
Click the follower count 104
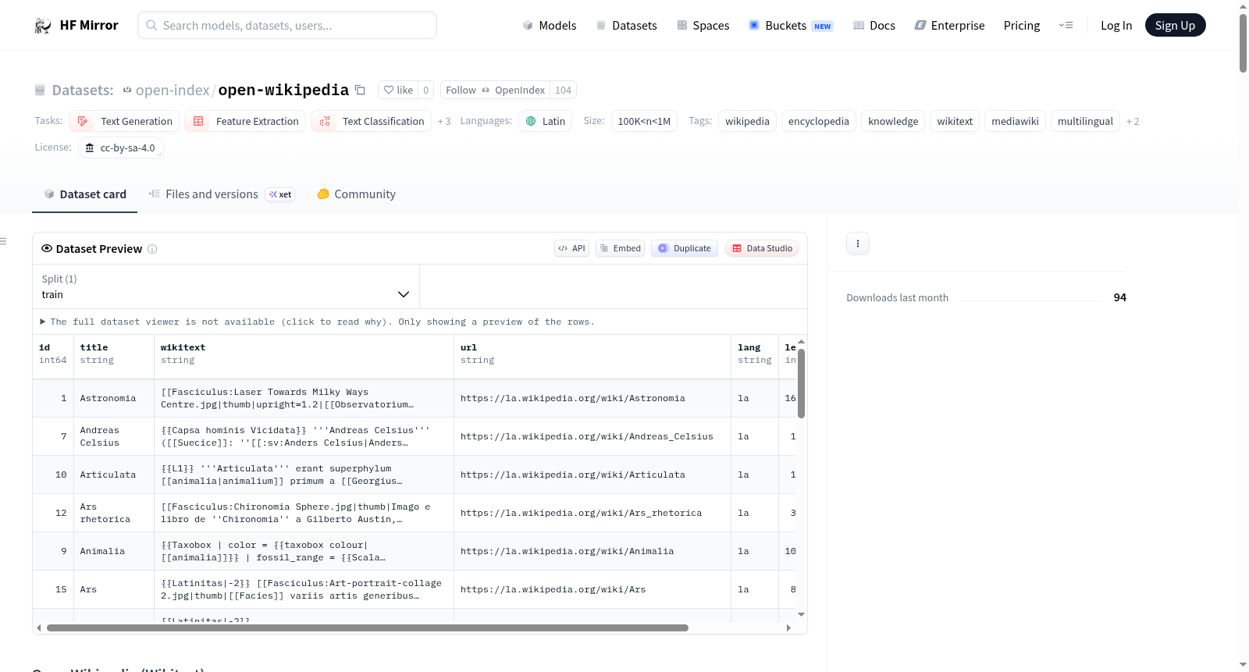[563, 90]
